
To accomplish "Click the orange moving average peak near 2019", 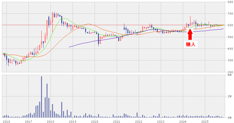I will pos(88,24).
